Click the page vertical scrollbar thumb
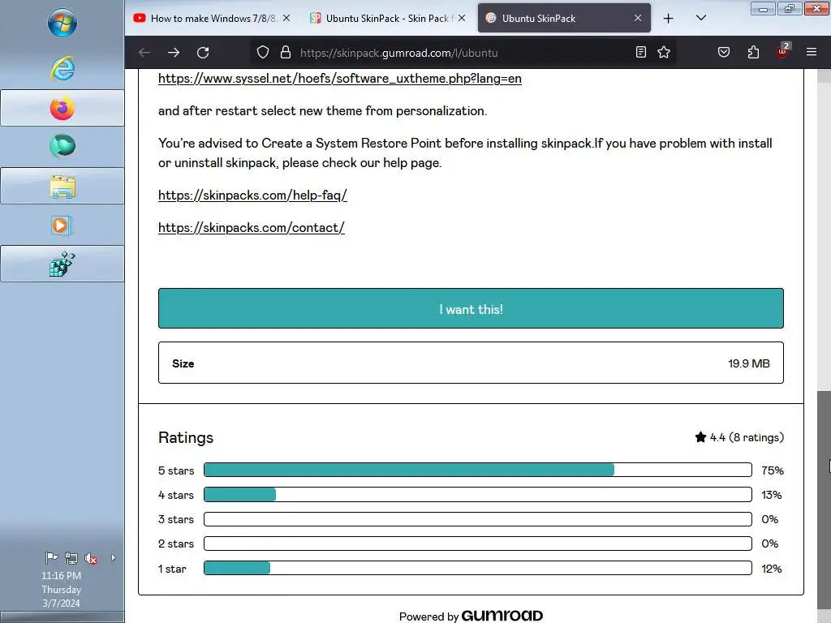Screen dimensions: 831x623 coord(824,501)
